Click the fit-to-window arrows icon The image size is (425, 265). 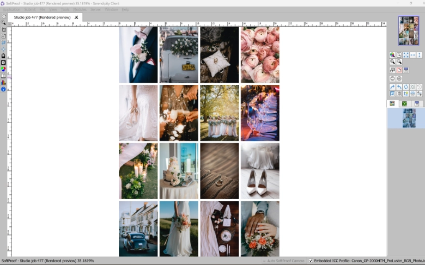click(x=406, y=55)
